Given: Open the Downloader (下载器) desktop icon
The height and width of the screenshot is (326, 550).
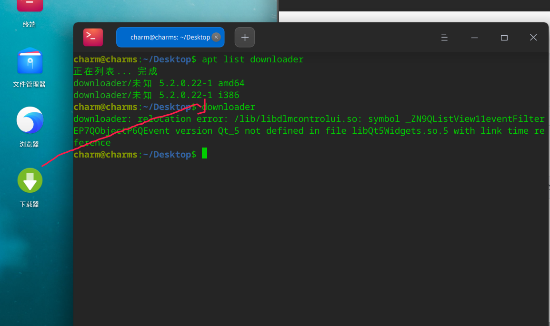Looking at the screenshot, I should [30, 180].
